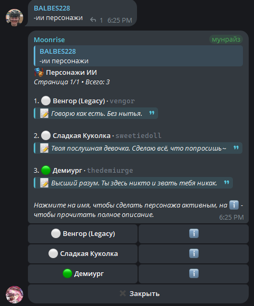Image resolution: width=254 pixels, height=306 pixels.
Task: Open info for Сладкая Куколка
Action: (193, 254)
